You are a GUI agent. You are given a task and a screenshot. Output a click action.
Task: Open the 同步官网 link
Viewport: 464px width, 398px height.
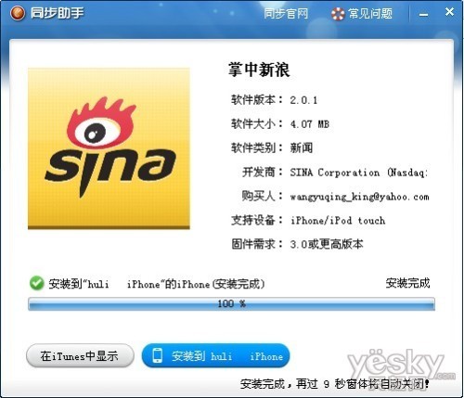(x=286, y=14)
